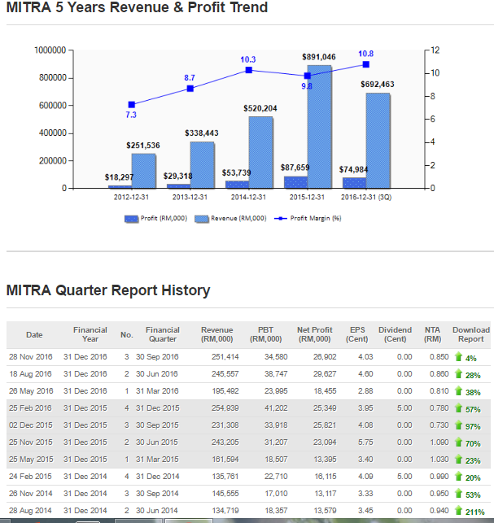
Task: Select the date cell 18 Aug 2016
Action: coord(30,374)
